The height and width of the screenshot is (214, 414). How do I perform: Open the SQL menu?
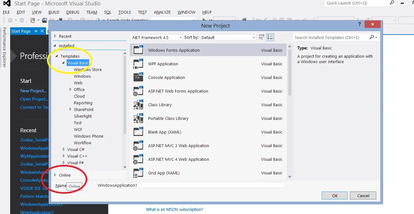108,12
